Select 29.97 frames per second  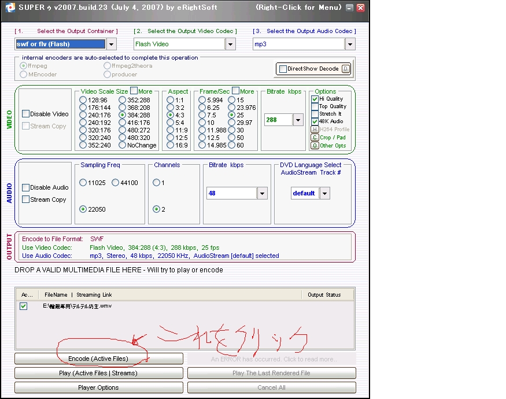(x=232, y=123)
